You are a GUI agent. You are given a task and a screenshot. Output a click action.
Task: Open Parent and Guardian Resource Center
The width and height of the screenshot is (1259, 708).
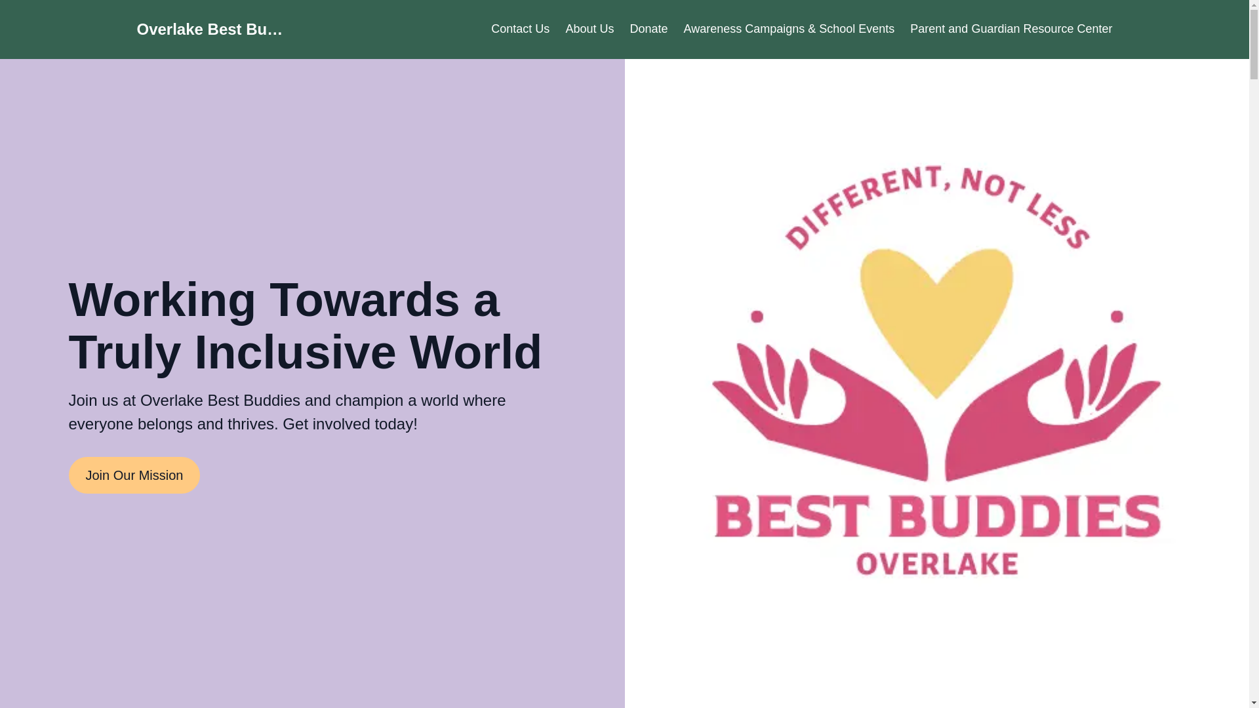[x=1011, y=29]
